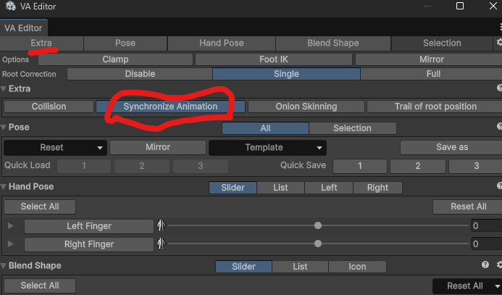Toggle the Mirror option in the Options row

pyautogui.click(x=429, y=59)
